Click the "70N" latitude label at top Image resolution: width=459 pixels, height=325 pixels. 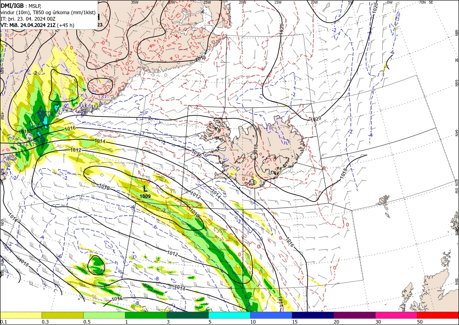(x=422, y=2)
